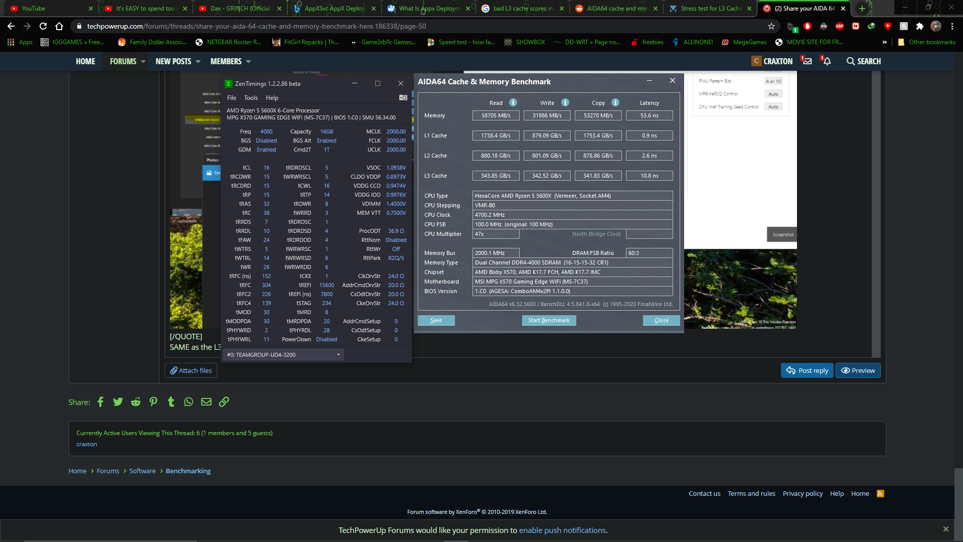Image resolution: width=963 pixels, height=542 pixels.
Task: Switch to the bad L3 cache scores tab
Action: tap(523, 9)
